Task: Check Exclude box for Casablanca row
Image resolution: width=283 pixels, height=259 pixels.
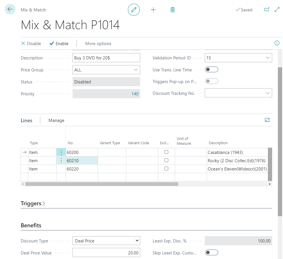Action: pos(166,152)
